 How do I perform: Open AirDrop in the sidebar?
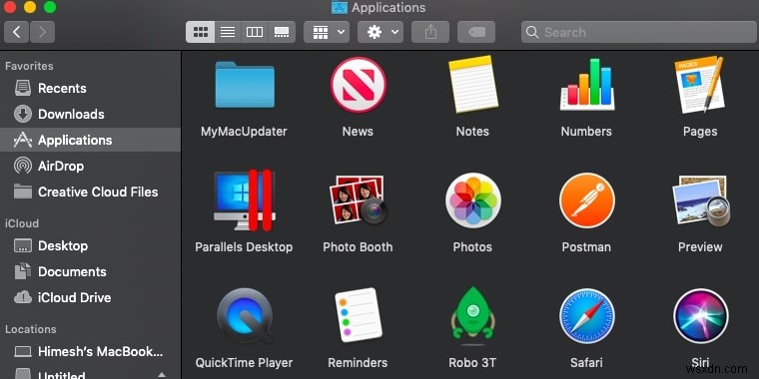(x=90, y=167)
